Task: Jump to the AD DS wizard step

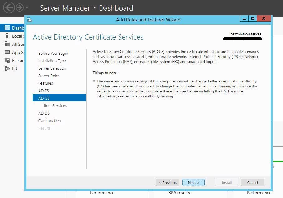Action: [44, 113]
